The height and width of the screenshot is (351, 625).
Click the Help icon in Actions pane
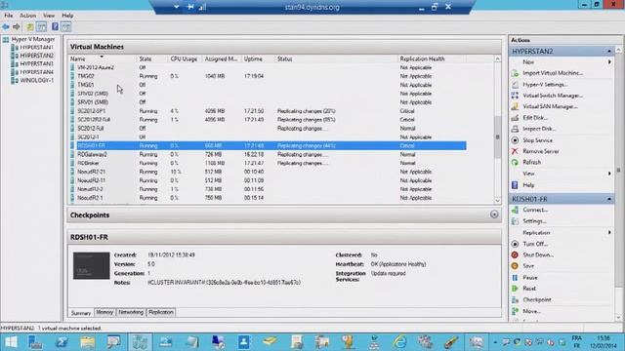click(515, 185)
